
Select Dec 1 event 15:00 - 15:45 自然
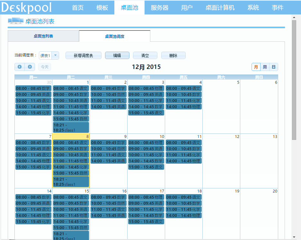click(71, 119)
